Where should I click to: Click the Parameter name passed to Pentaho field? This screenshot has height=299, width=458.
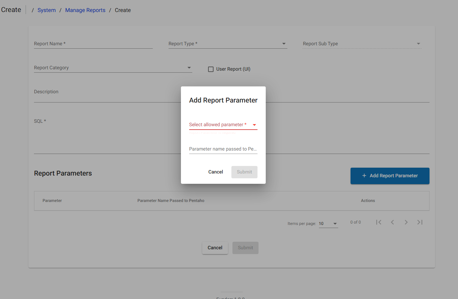click(x=223, y=149)
